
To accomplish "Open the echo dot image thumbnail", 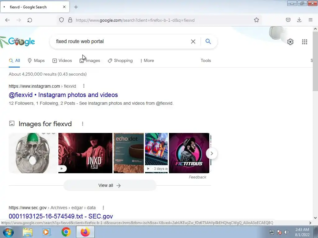I will [x=129, y=153].
